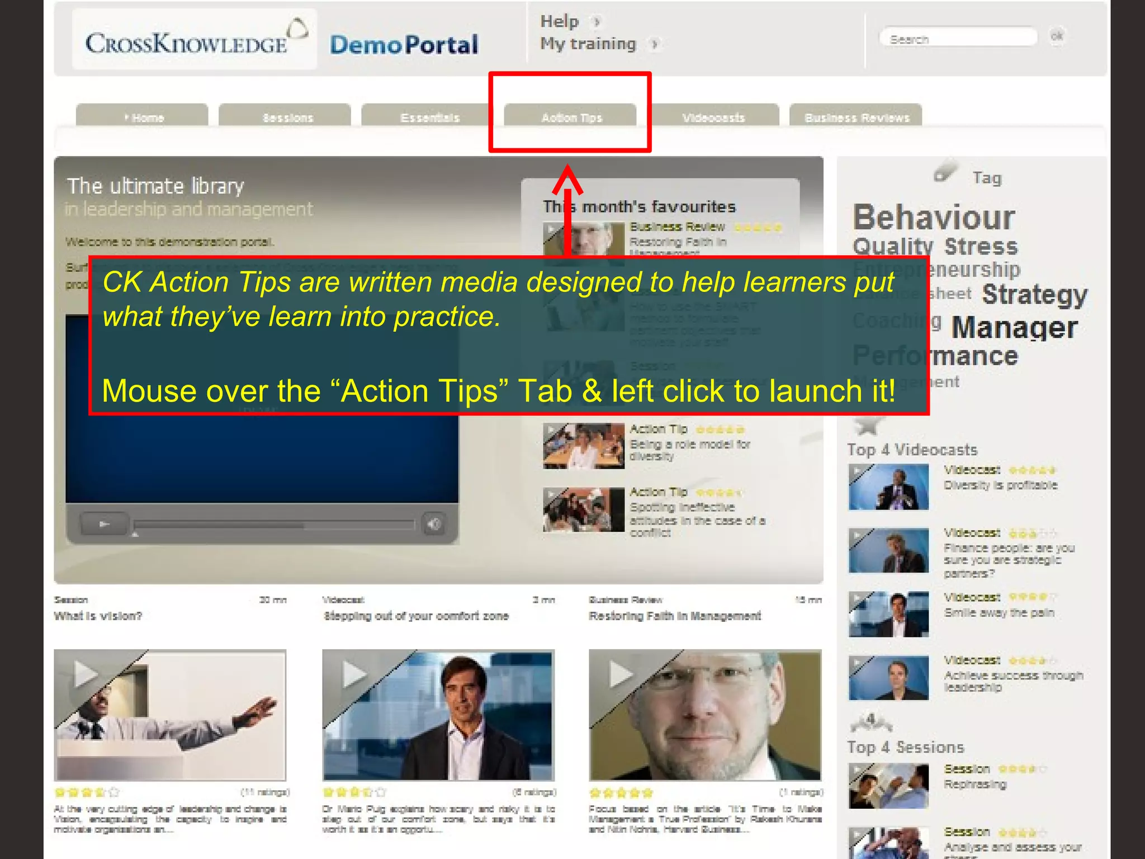Select the Stress tag
The width and height of the screenshot is (1145, 859).
pyautogui.click(x=981, y=246)
